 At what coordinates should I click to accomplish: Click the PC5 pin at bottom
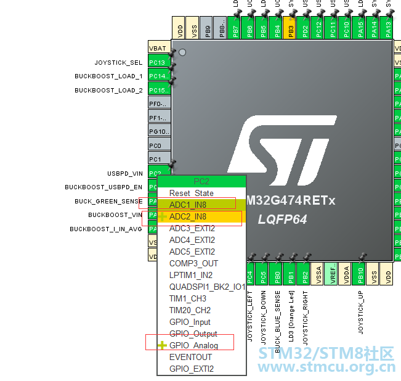[261, 274]
